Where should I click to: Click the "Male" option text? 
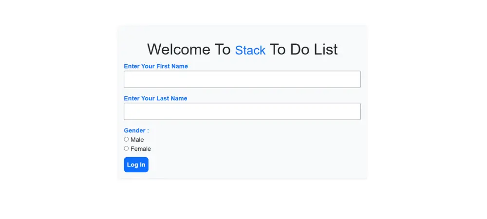(137, 140)
